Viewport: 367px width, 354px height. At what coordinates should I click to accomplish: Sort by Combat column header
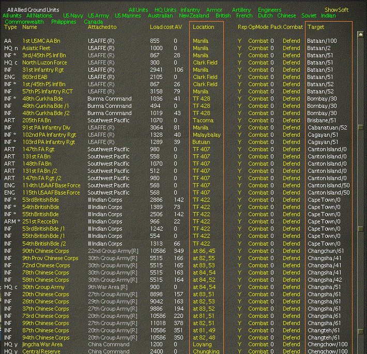293,27
